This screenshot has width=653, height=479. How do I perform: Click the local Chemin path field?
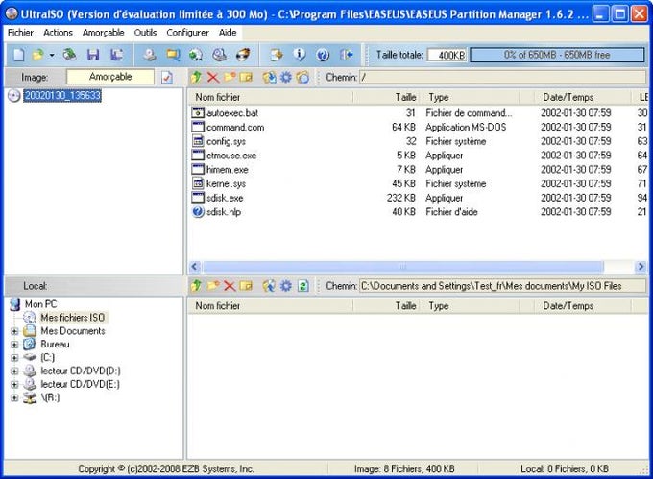pyautogui.click(x=502, y=286)
